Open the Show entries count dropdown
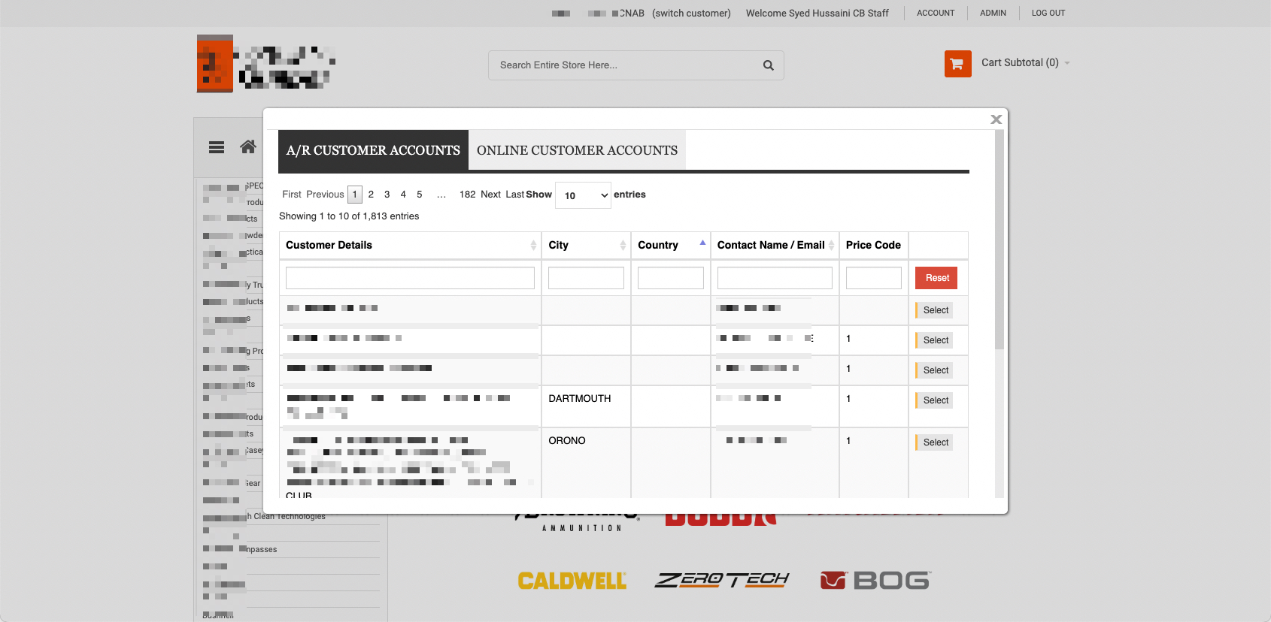1271x622 pixels. tap(583, 195)
